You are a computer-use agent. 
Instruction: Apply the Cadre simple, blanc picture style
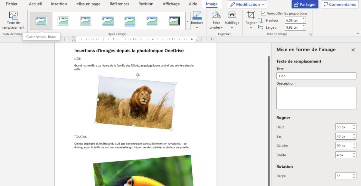(x=41, y=21)
